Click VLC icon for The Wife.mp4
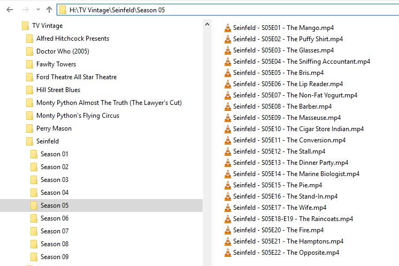The width and height of the screenshot is (399, 266). coord(228,208)
